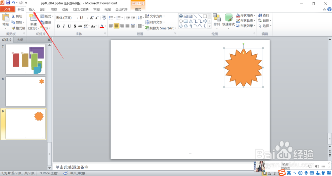Toggle center text alignment
This screenshot has height=176, width=332.
click(117, 26)
